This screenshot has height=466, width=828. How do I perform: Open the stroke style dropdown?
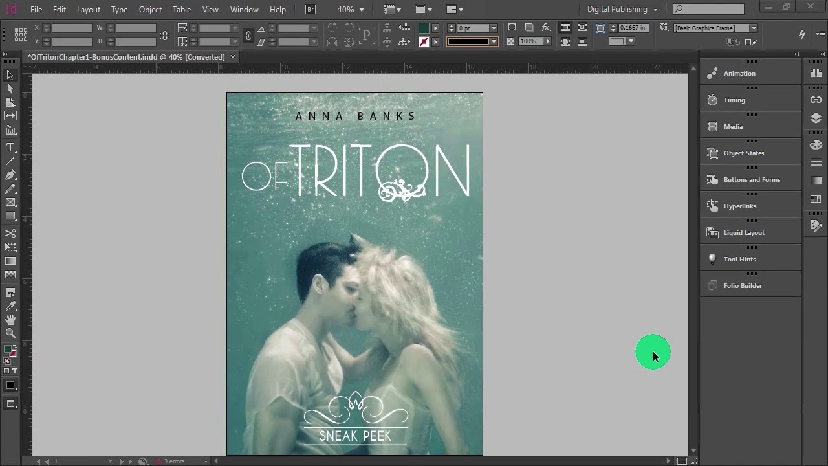tap(494, 41)
